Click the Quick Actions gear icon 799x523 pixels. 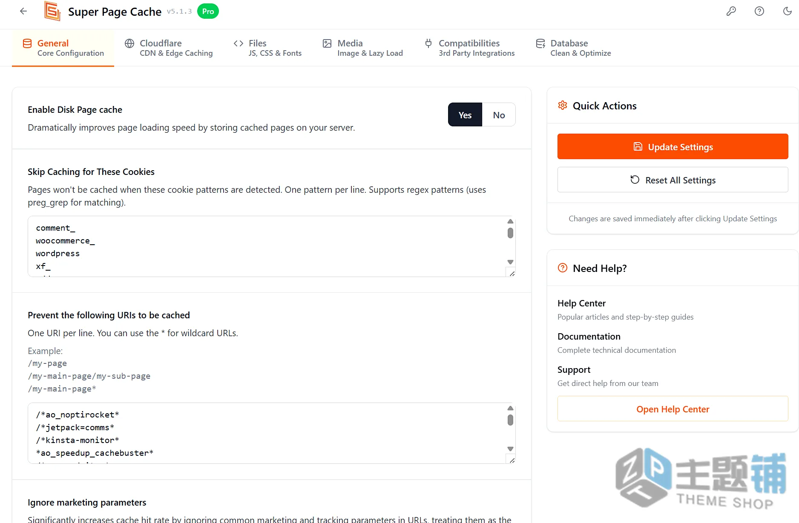point(563,106)
